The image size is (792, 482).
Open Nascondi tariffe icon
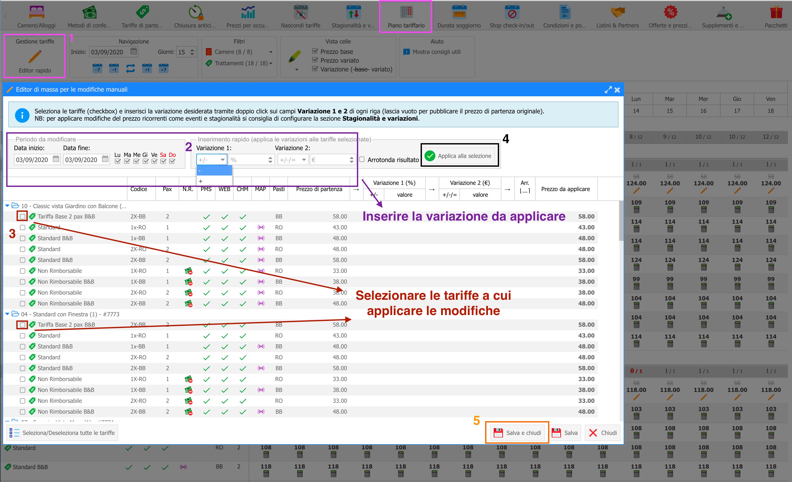[300, 17]
